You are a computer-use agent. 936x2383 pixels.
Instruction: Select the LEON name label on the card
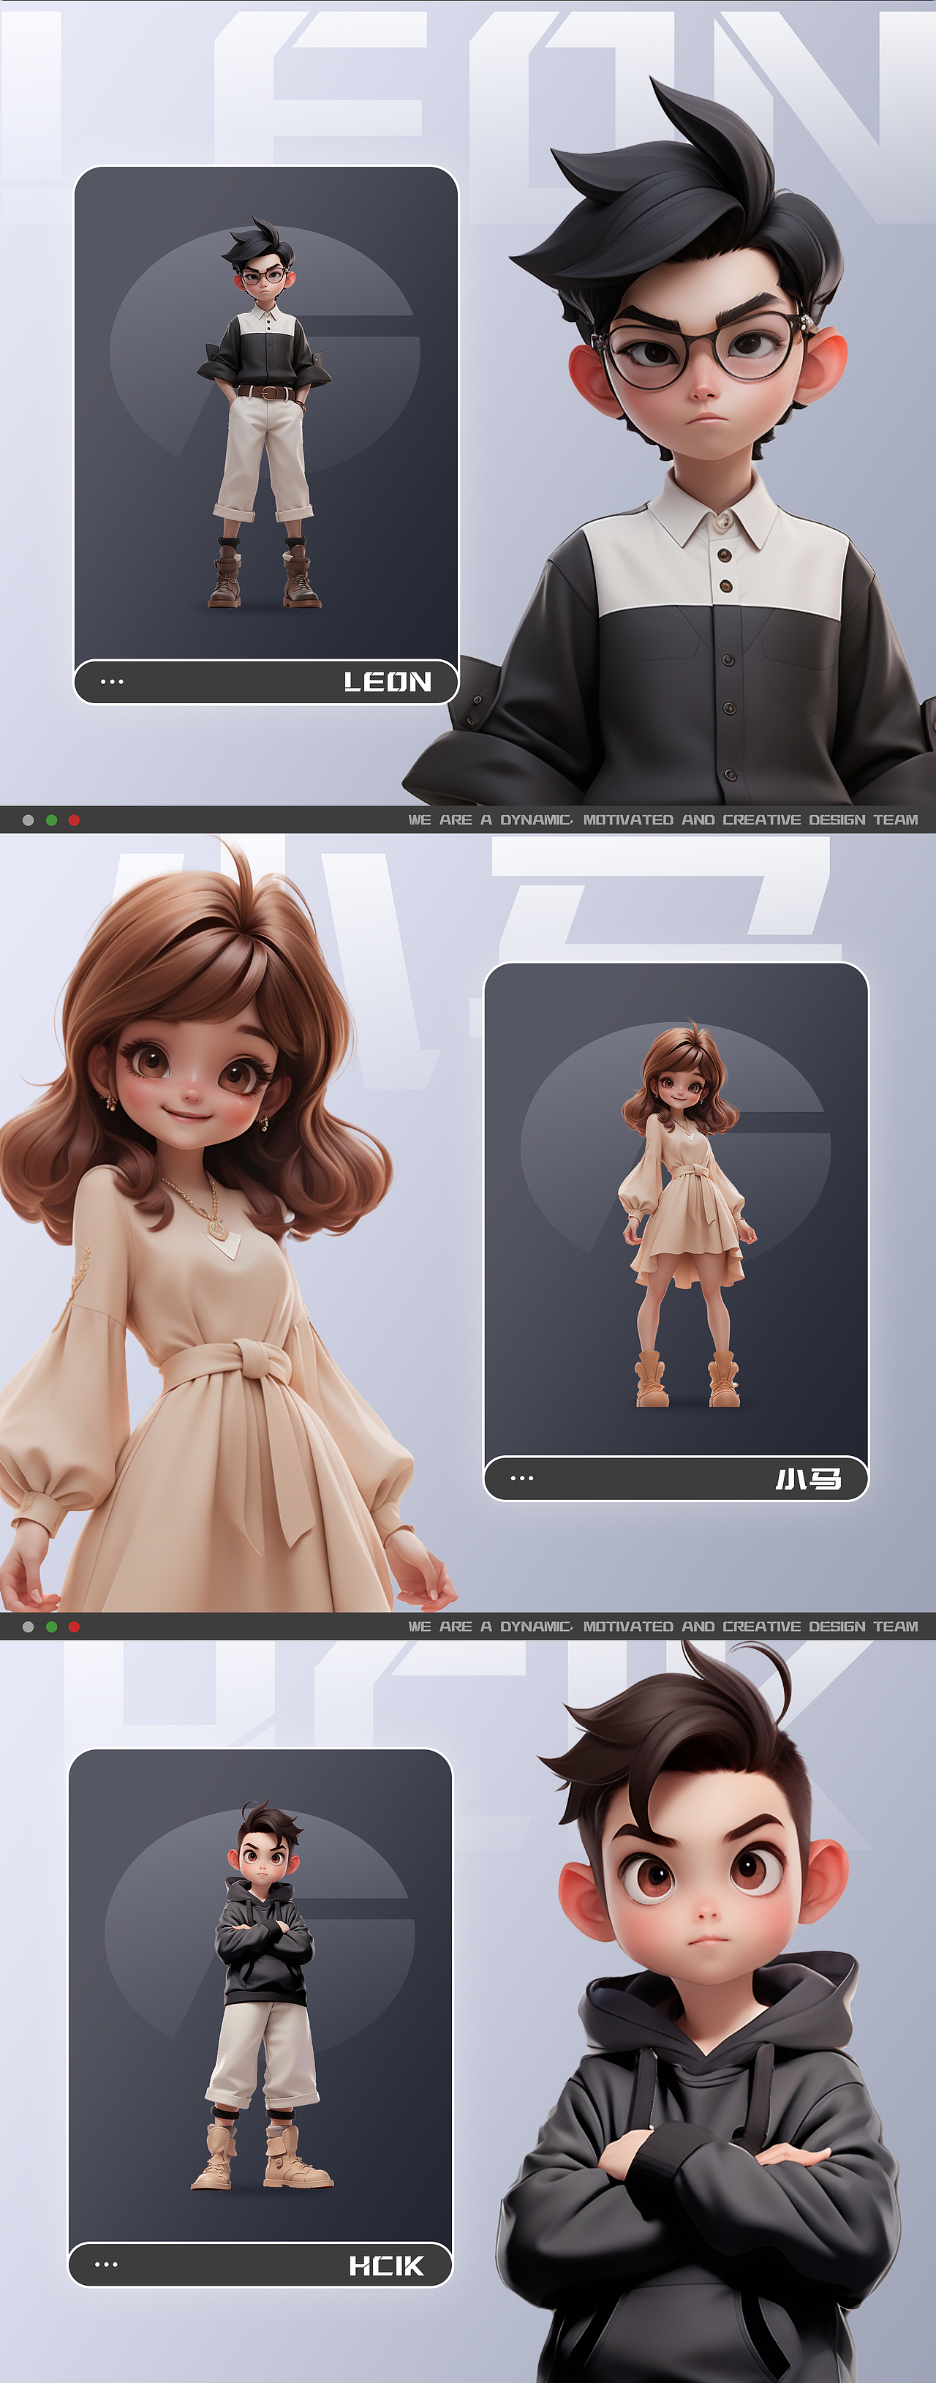coord(388,682)
